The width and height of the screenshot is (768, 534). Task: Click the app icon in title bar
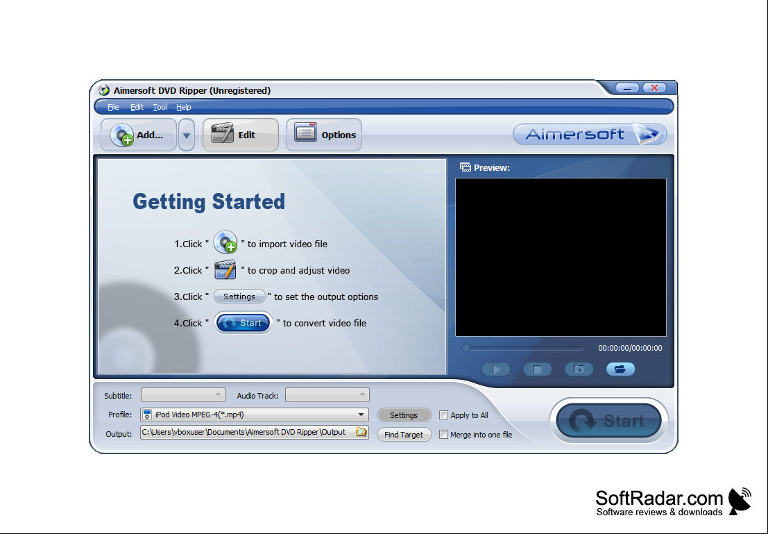click(104, 90)
